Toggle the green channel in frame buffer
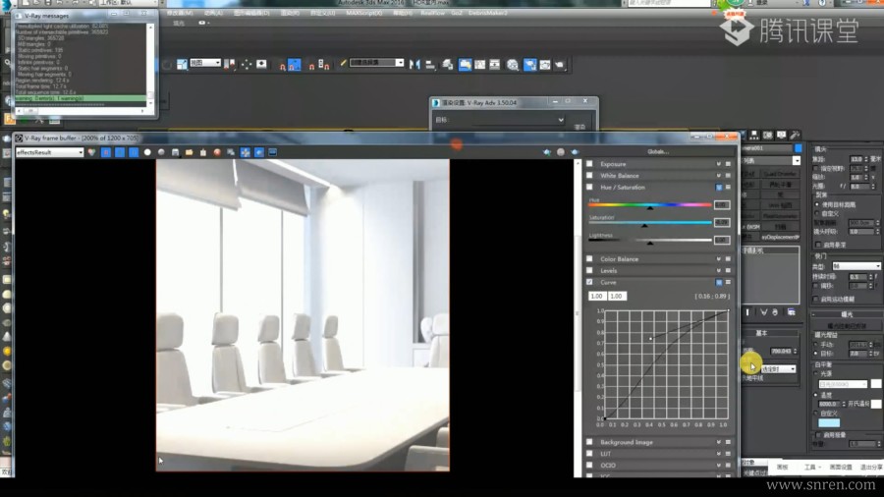 click(120, 152)
